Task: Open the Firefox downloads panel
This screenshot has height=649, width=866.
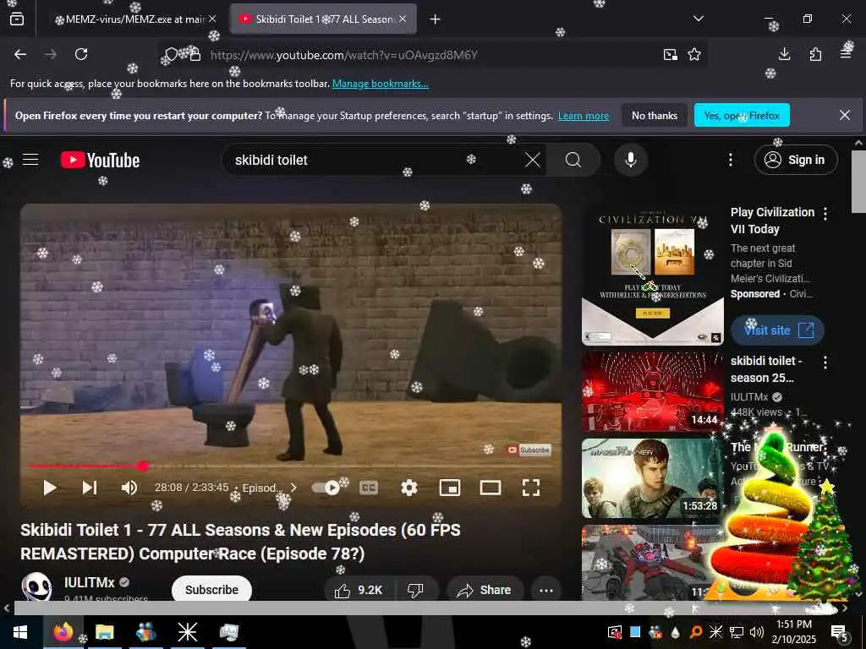Action: pos(784,54)
